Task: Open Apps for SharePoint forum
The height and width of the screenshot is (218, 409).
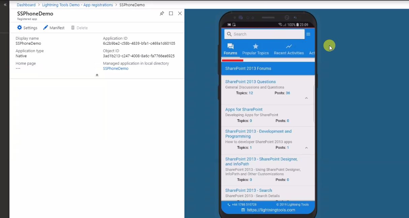Action: pos(244,110)
